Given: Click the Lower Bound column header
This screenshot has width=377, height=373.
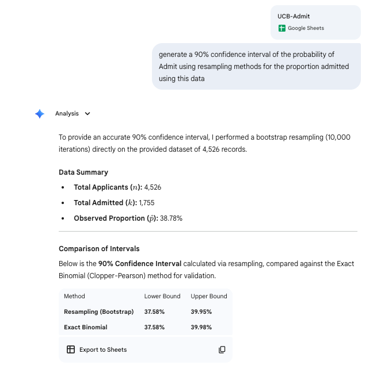Looking at the screenshot, I should (x=162, y=297).
